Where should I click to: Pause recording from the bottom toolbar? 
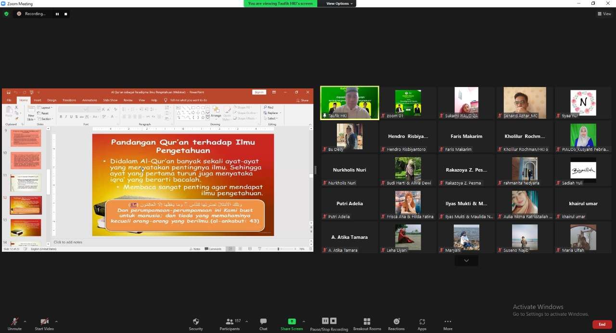click(x=325, y=321)
